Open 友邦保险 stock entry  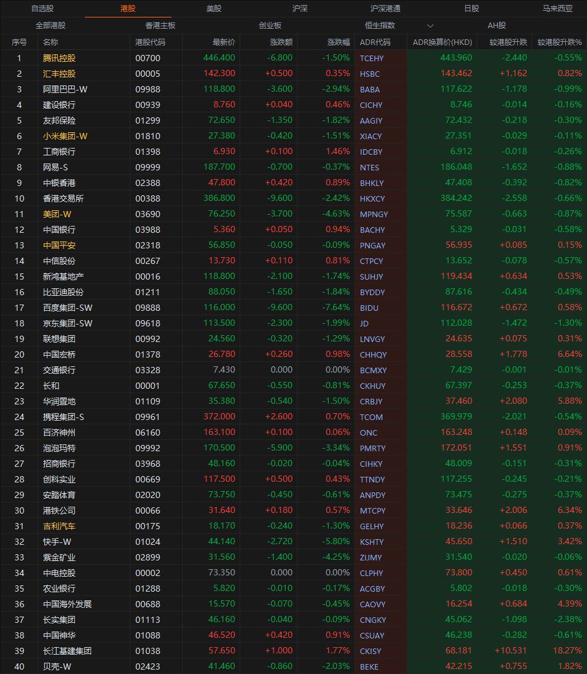[59, 120]
